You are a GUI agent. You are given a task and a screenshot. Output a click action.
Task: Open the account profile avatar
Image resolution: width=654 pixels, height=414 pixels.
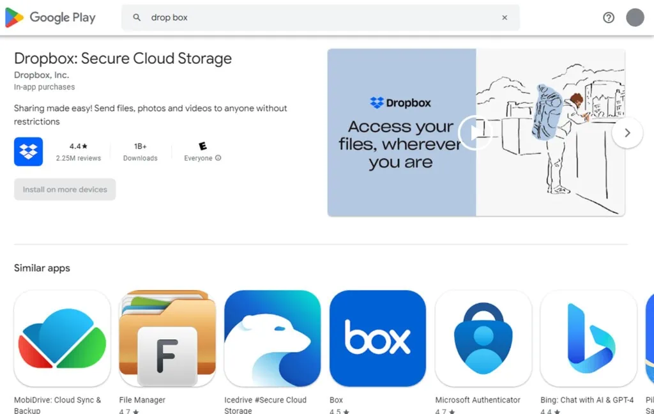pyautogui.click(x=635, y=17)
